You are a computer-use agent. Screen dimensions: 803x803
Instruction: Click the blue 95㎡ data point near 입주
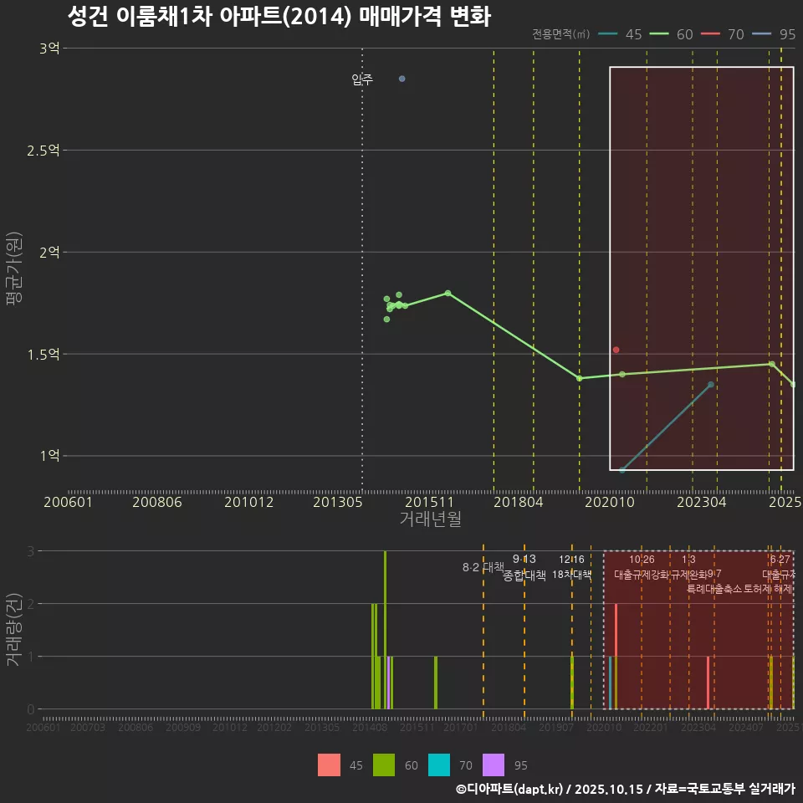401,78
